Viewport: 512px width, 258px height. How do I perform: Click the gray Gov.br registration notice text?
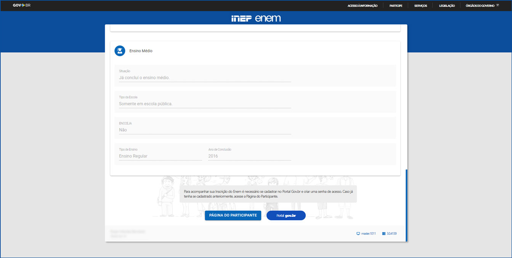point(268,194)
